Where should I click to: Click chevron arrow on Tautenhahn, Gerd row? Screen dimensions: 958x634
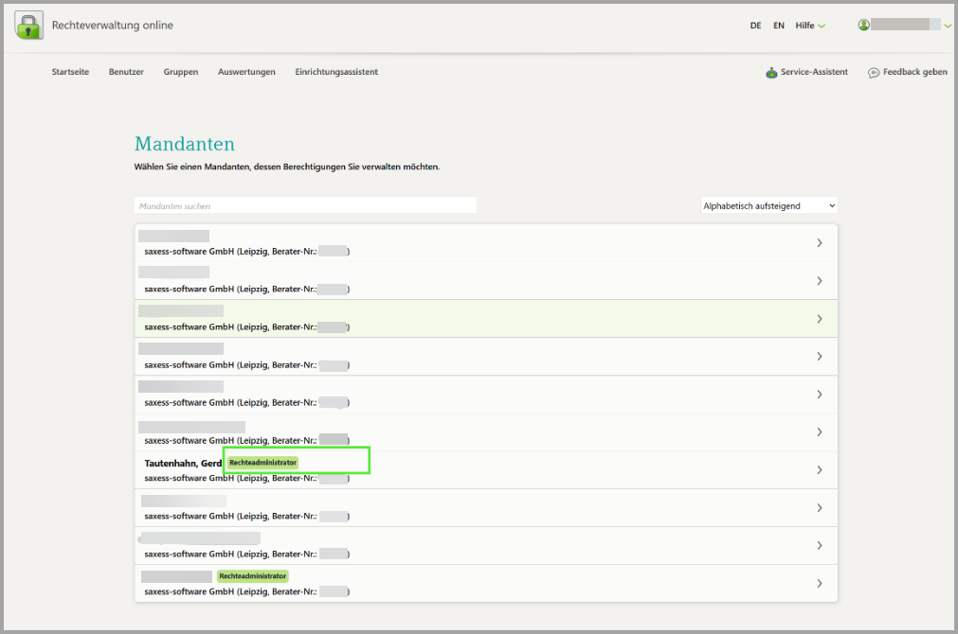point(819,470)
